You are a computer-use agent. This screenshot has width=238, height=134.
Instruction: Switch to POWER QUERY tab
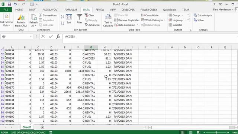[149, 10]
